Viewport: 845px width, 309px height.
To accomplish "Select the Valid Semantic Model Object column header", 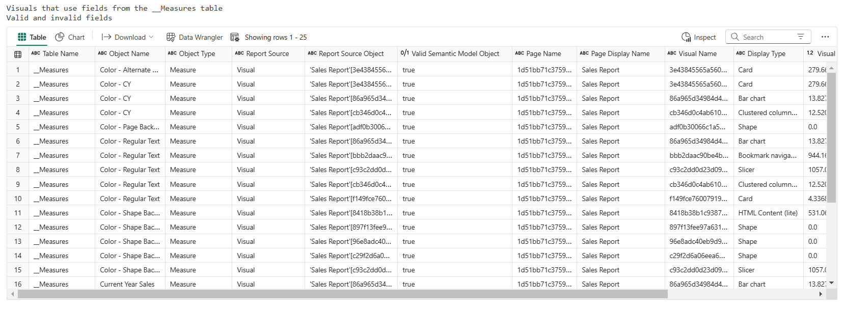I will coord(455,53).
